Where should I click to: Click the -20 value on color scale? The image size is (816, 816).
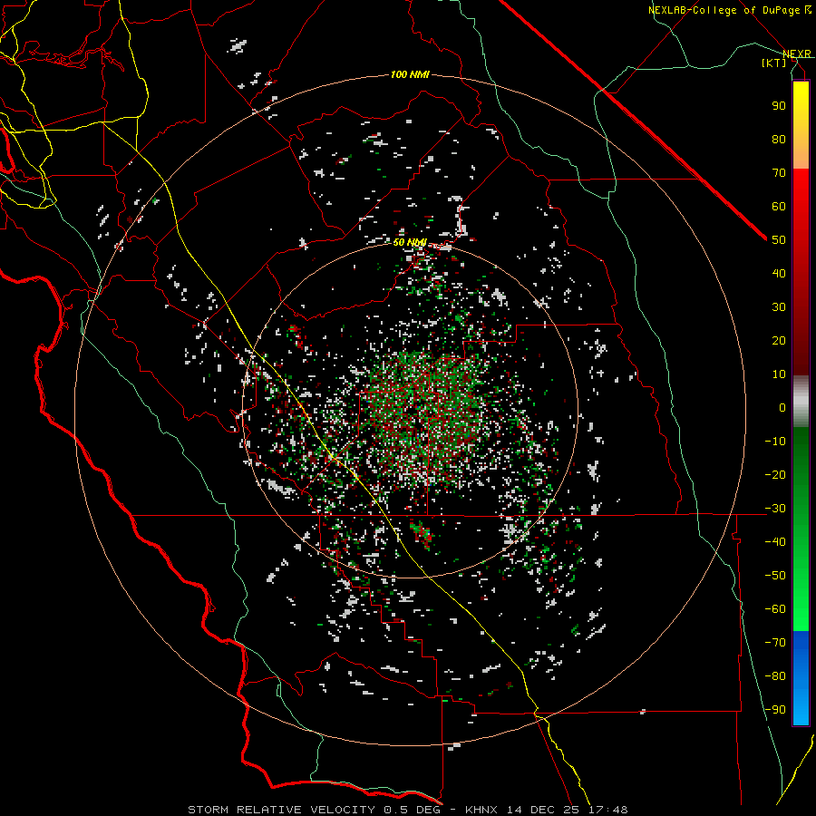click(x=775, y=474)
